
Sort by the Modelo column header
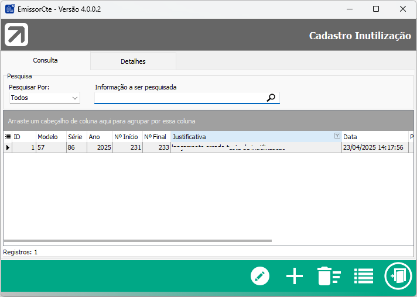click(50, 137)
